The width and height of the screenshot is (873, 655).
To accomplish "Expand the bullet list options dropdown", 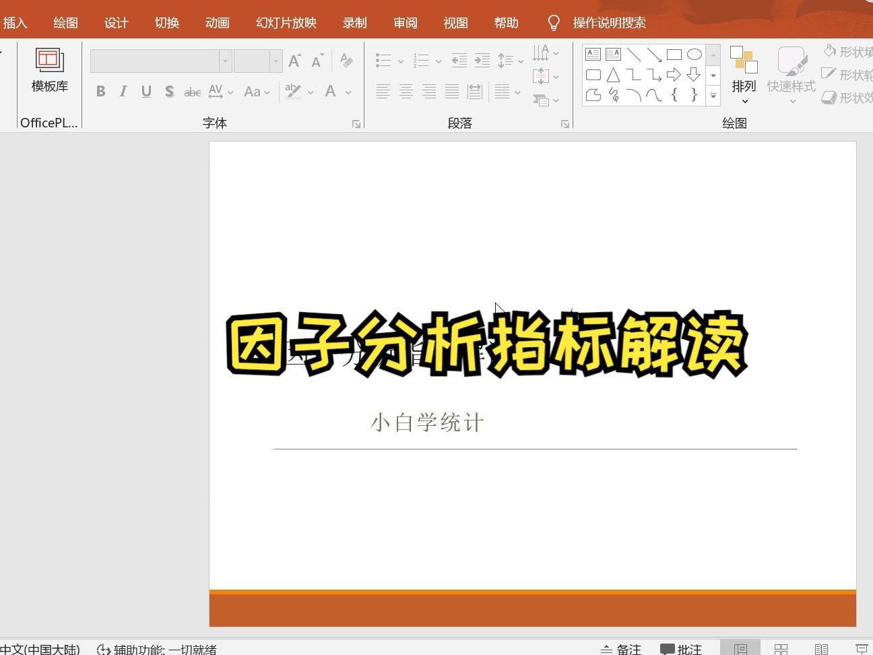I will (x=400, y=60).
